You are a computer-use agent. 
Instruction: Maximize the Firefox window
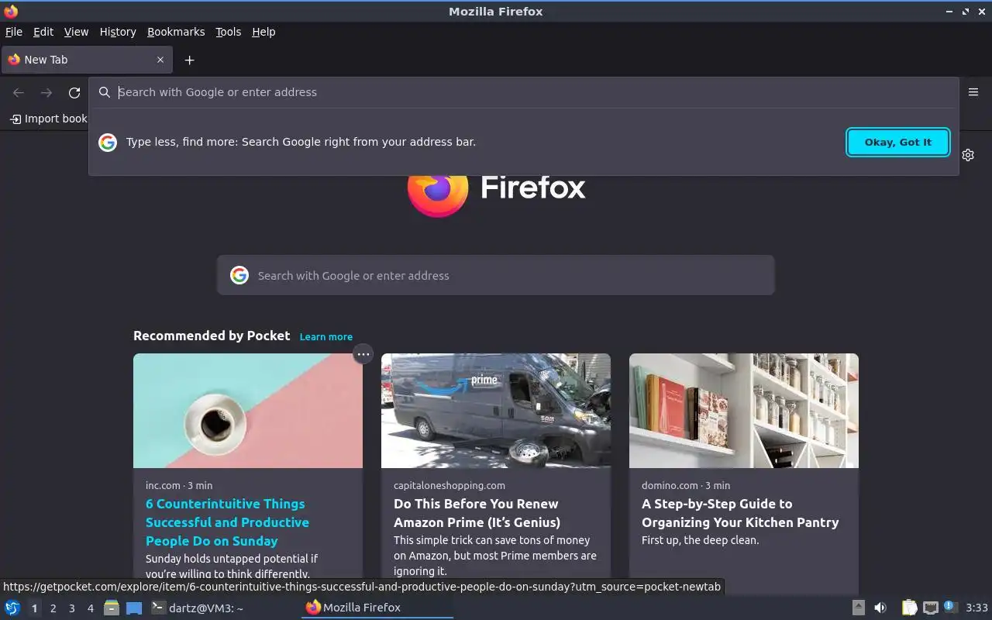click(966, 11)
